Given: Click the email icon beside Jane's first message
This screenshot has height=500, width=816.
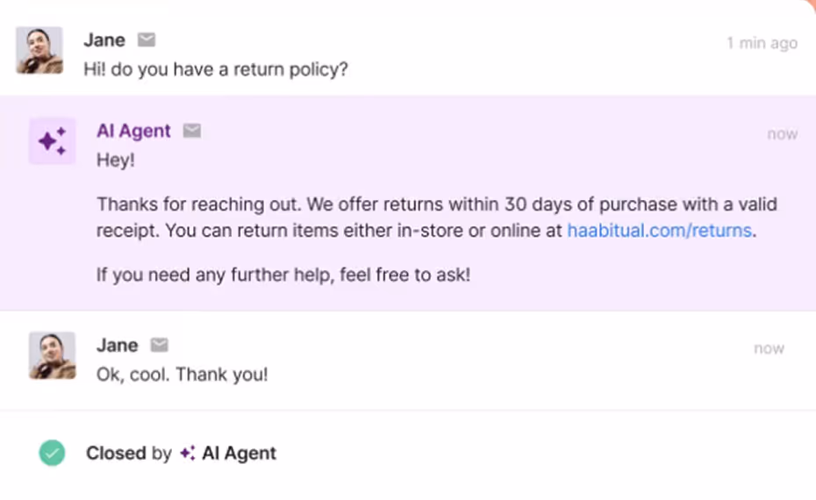Looking at the screenshot, I should 147,40.
